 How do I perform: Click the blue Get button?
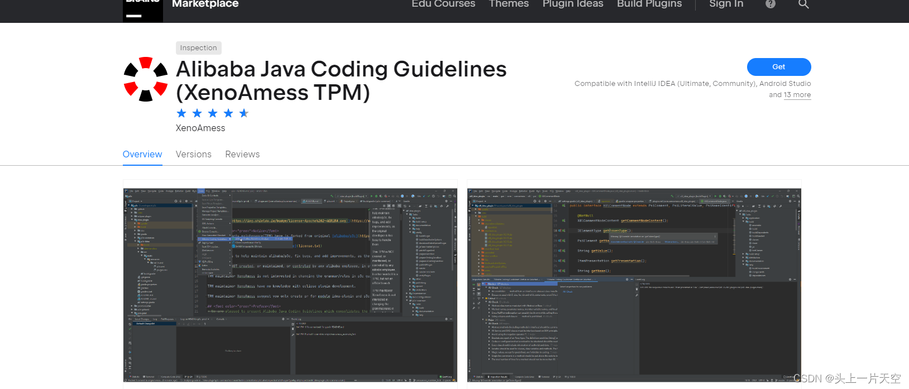coord(779,67)
